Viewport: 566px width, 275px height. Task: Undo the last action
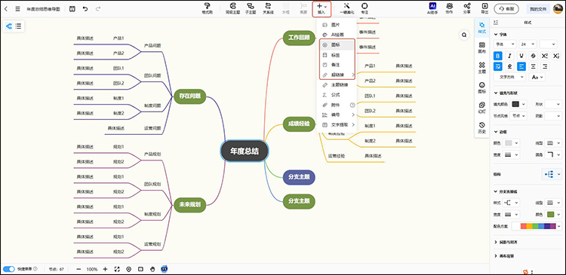pyautogui.click(x=85, y=8)
